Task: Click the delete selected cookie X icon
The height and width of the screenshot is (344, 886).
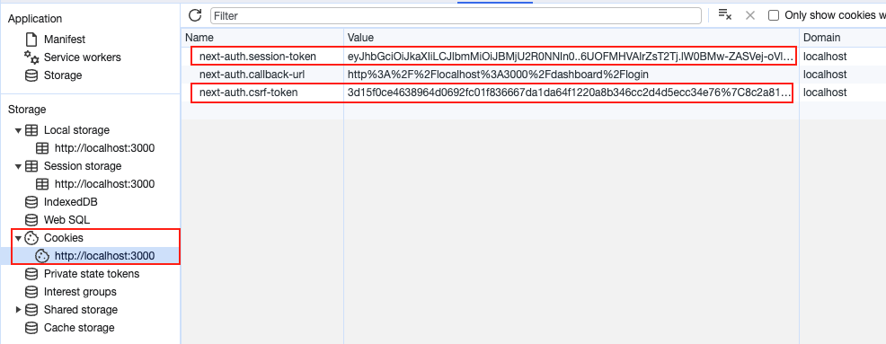Action: [750, 15]
